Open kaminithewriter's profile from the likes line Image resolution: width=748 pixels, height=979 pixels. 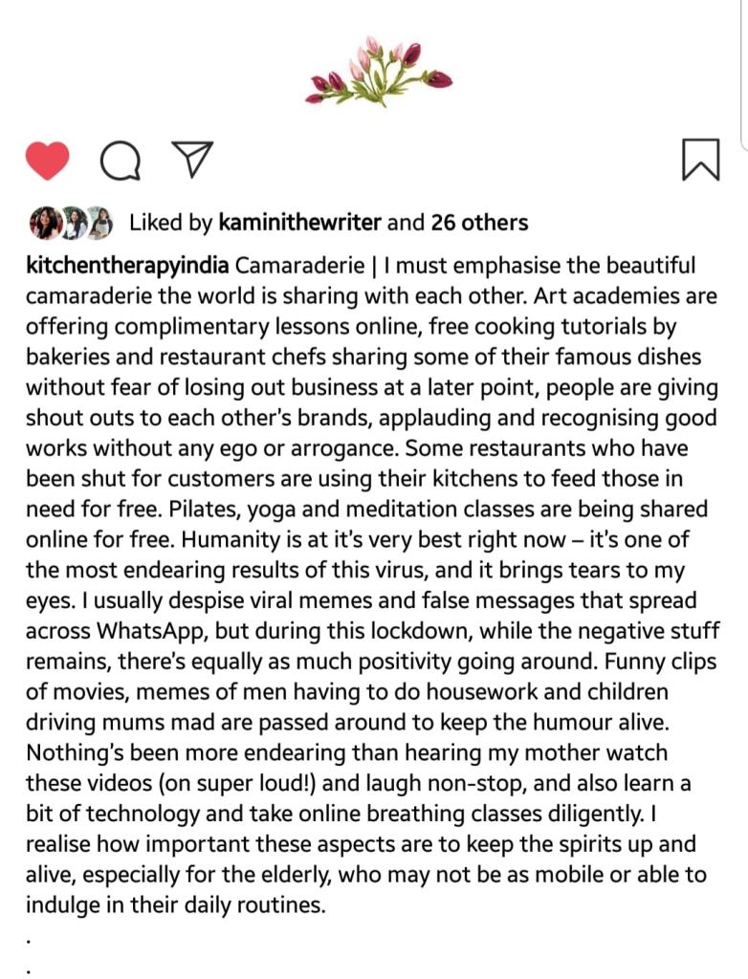point(299,223)
